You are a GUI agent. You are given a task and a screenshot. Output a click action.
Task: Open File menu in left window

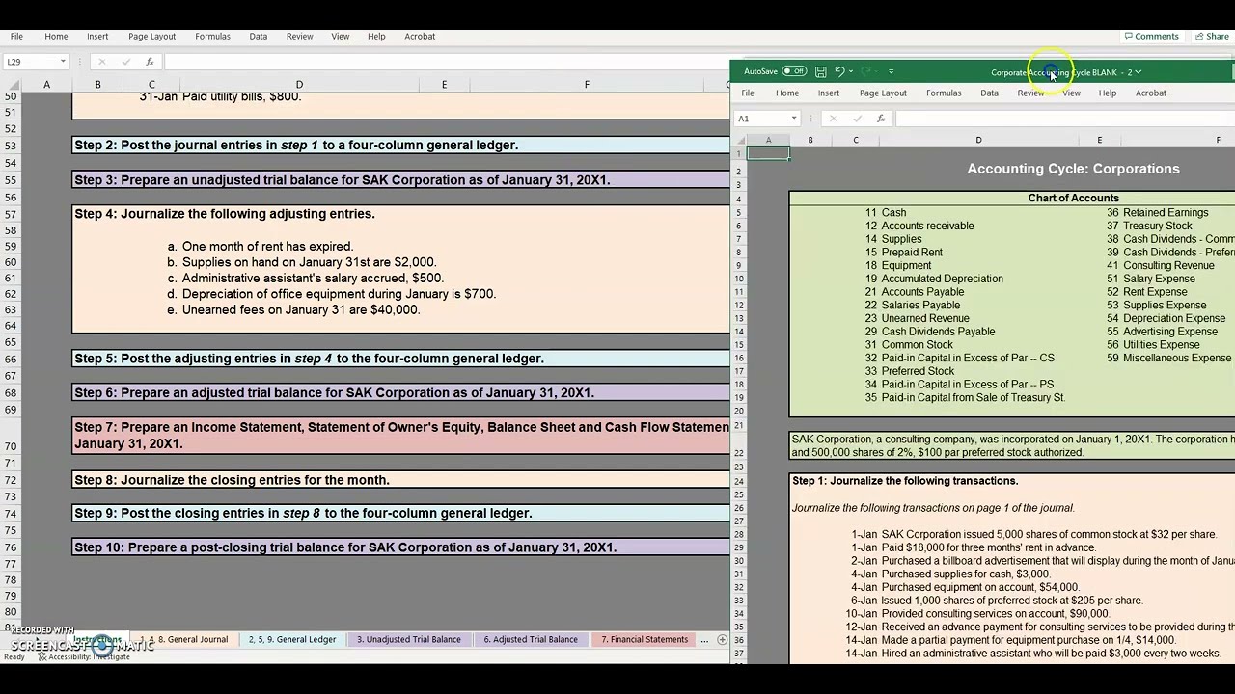click(16, 36)
